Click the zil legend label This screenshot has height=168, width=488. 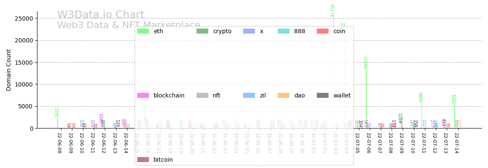tap(263, 95)
